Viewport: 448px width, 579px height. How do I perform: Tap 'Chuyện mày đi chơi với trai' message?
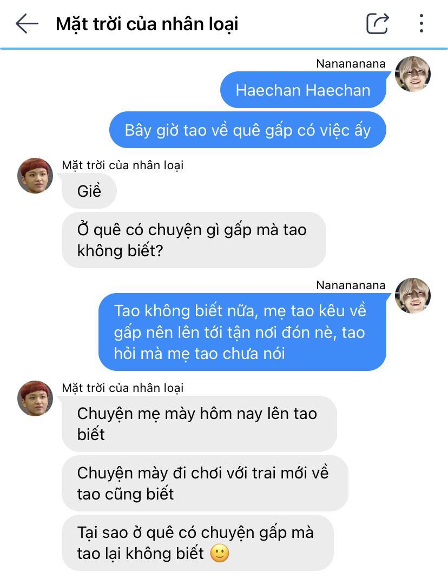point(205,483)
